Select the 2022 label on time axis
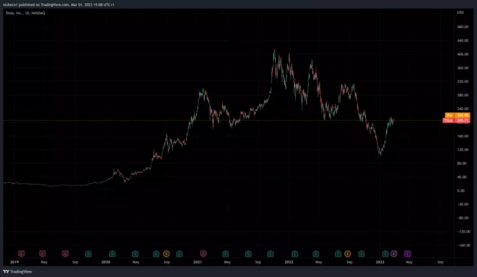 [289, 262]
